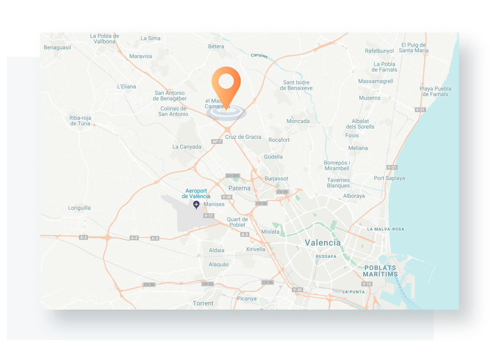This screenshot has height=357, width=490.
Task: Select the Torrent label
Action: [203, 303]
